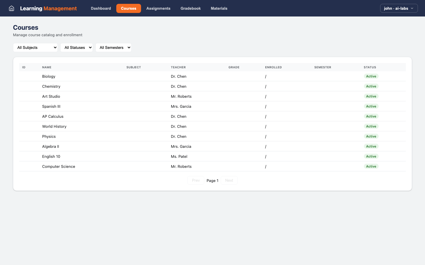This screenshot has width=425, height=265.
Task: Expand the john · ai-labs account menu
Action: click(x=399, y=8)
